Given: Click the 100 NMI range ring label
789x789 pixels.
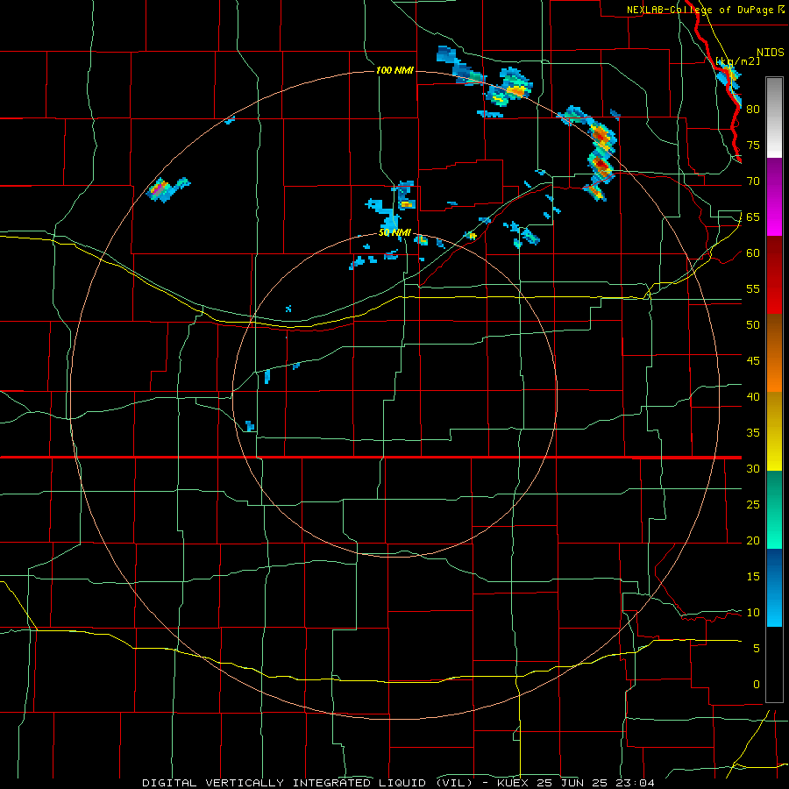Looking at the screenshot, I should (394, 70).
